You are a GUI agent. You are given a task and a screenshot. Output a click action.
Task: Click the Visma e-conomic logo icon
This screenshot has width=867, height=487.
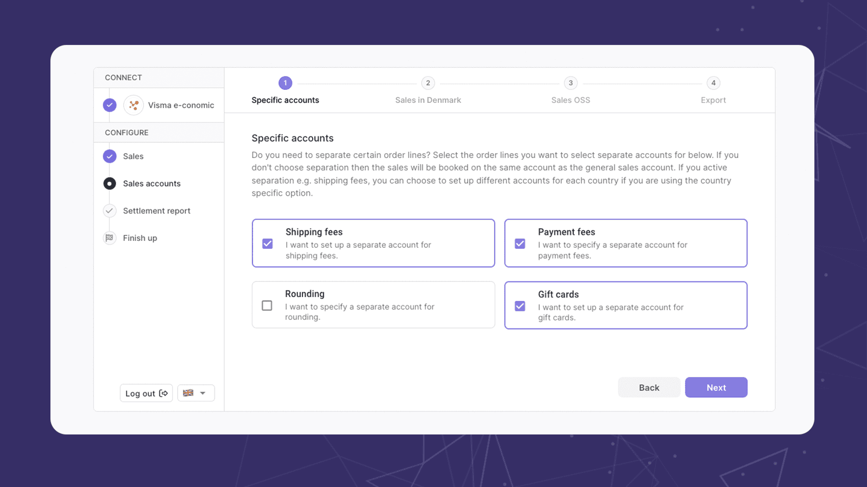click(133, 105)
